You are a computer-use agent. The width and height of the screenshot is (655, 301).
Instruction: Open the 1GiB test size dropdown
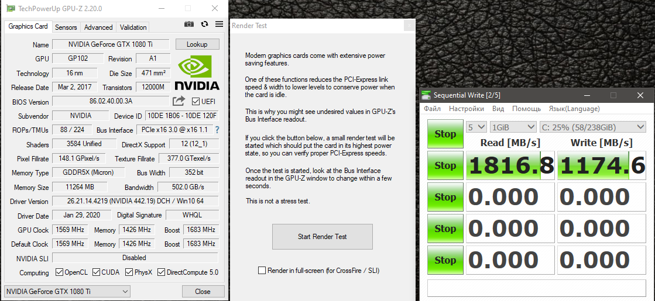513,127
